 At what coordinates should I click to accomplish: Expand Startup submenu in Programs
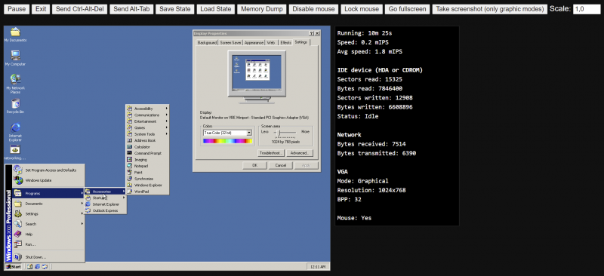point(106,198)
